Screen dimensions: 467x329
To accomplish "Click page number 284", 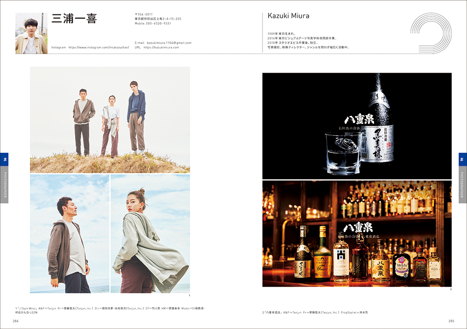I will coord(15,321).
